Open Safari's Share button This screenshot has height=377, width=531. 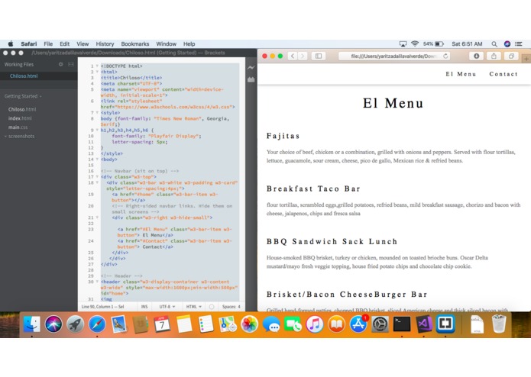494,56
